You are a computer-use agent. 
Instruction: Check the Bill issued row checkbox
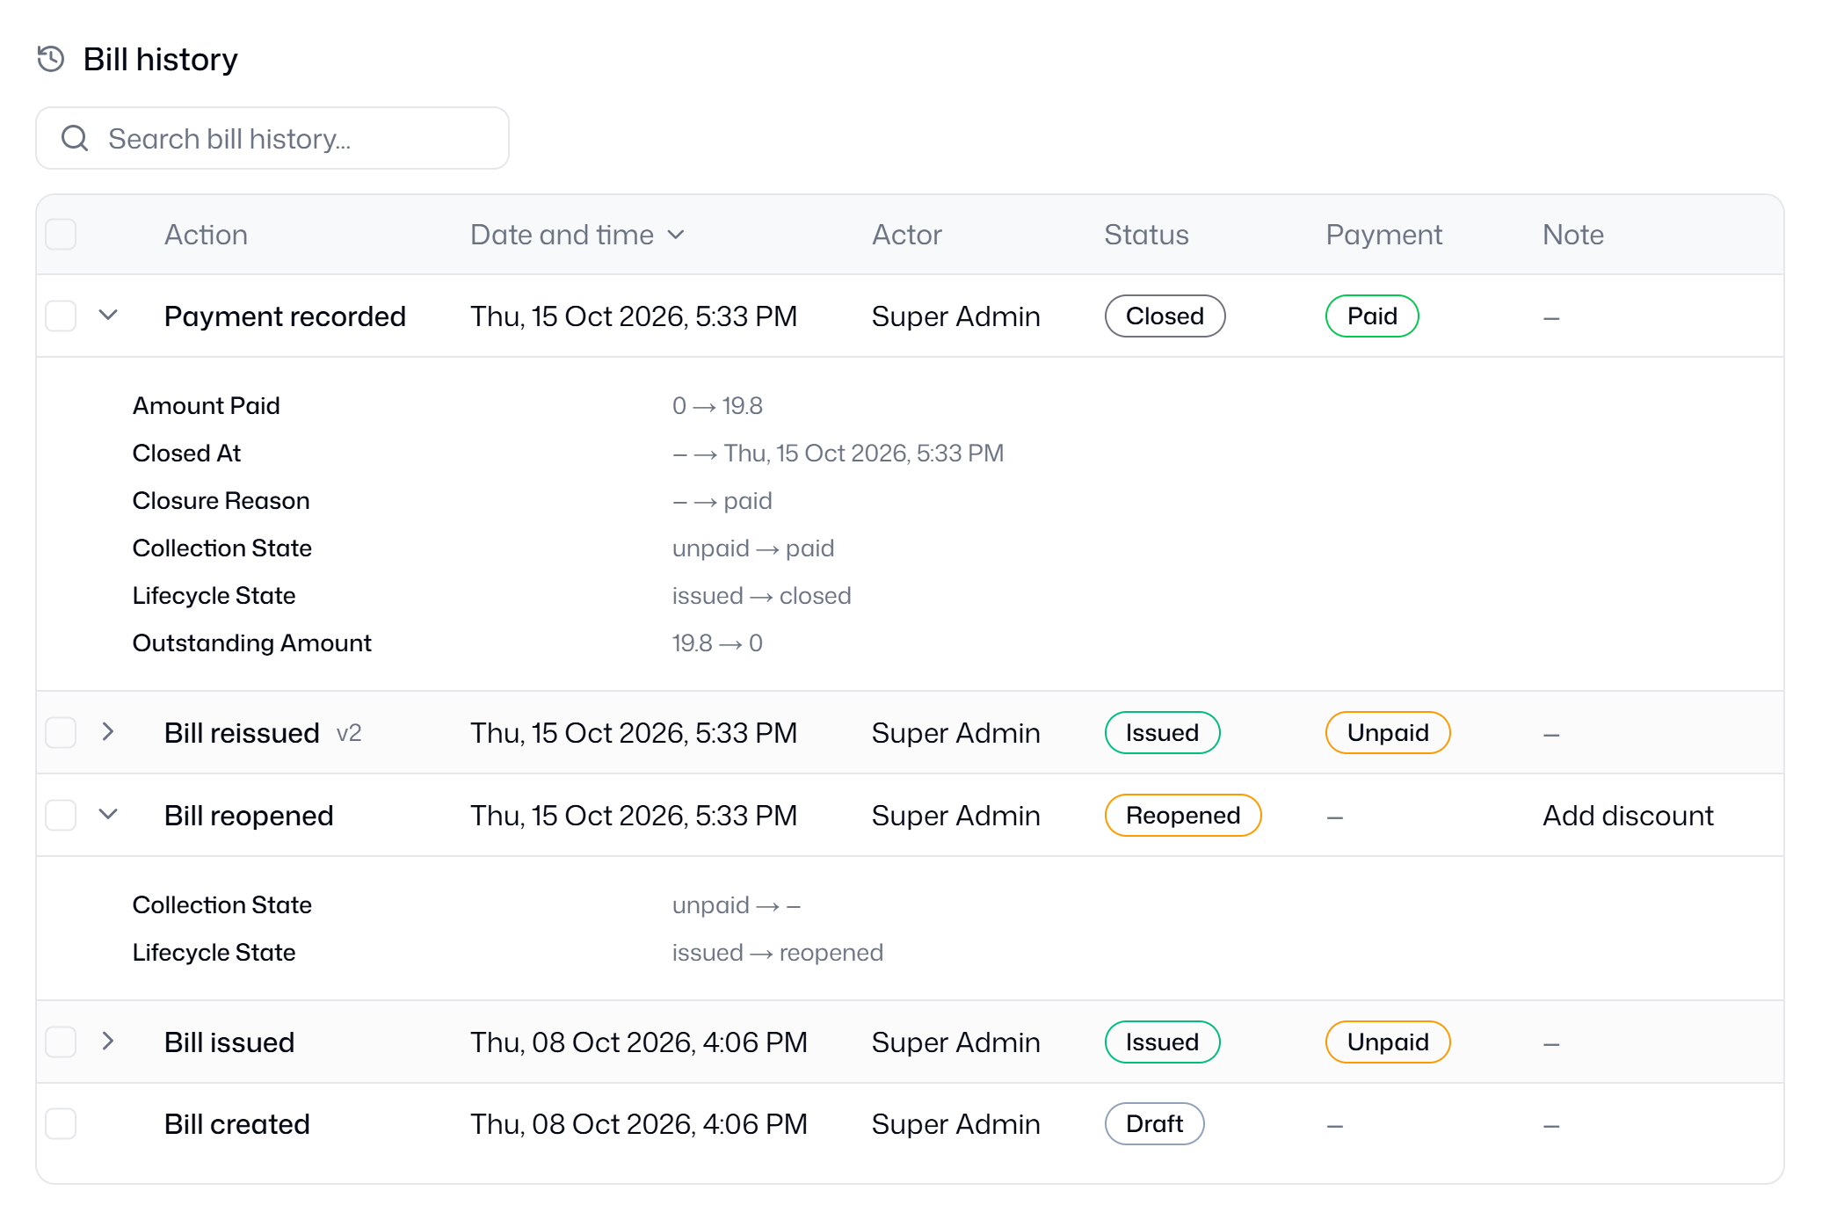tap(61, 1042)
